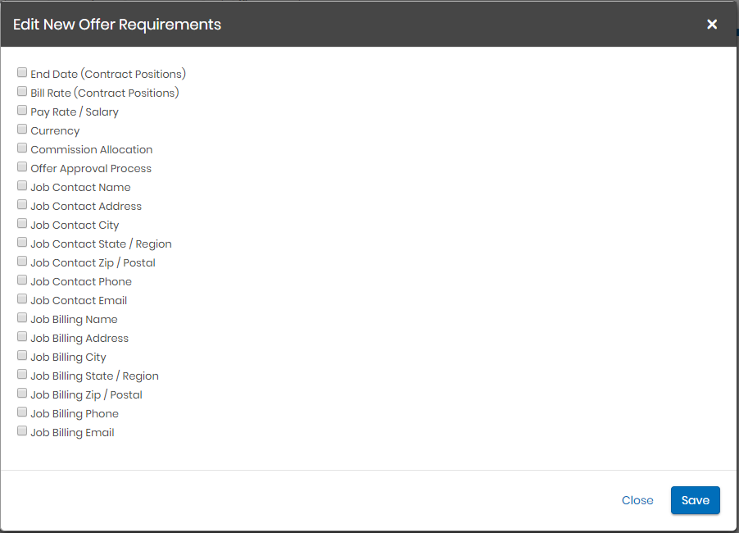Image resolution: width=739 pixels, height=533 pixels.
Task: Close the Edit New Offer Requirements dialog
Action: [x=712, y=25]
